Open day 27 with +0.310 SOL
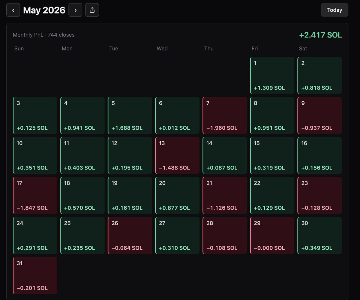The height and width of the screenshot is (300, 360). click(177, 235)
